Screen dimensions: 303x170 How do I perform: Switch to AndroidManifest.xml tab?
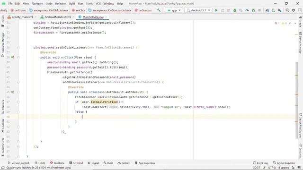tap(56, 17)
